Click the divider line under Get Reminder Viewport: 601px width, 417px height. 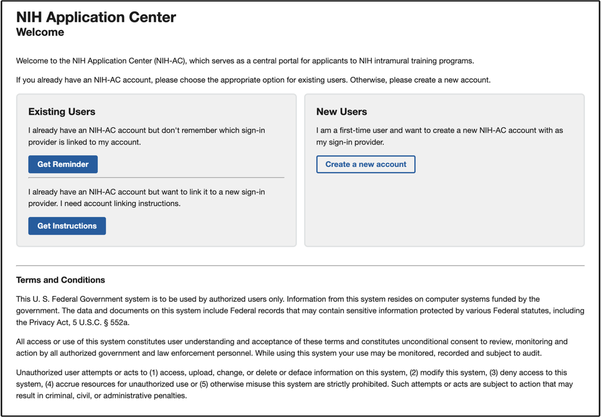156,178
